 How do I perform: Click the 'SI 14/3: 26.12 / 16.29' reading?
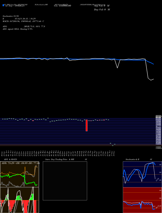pos(25,19)
